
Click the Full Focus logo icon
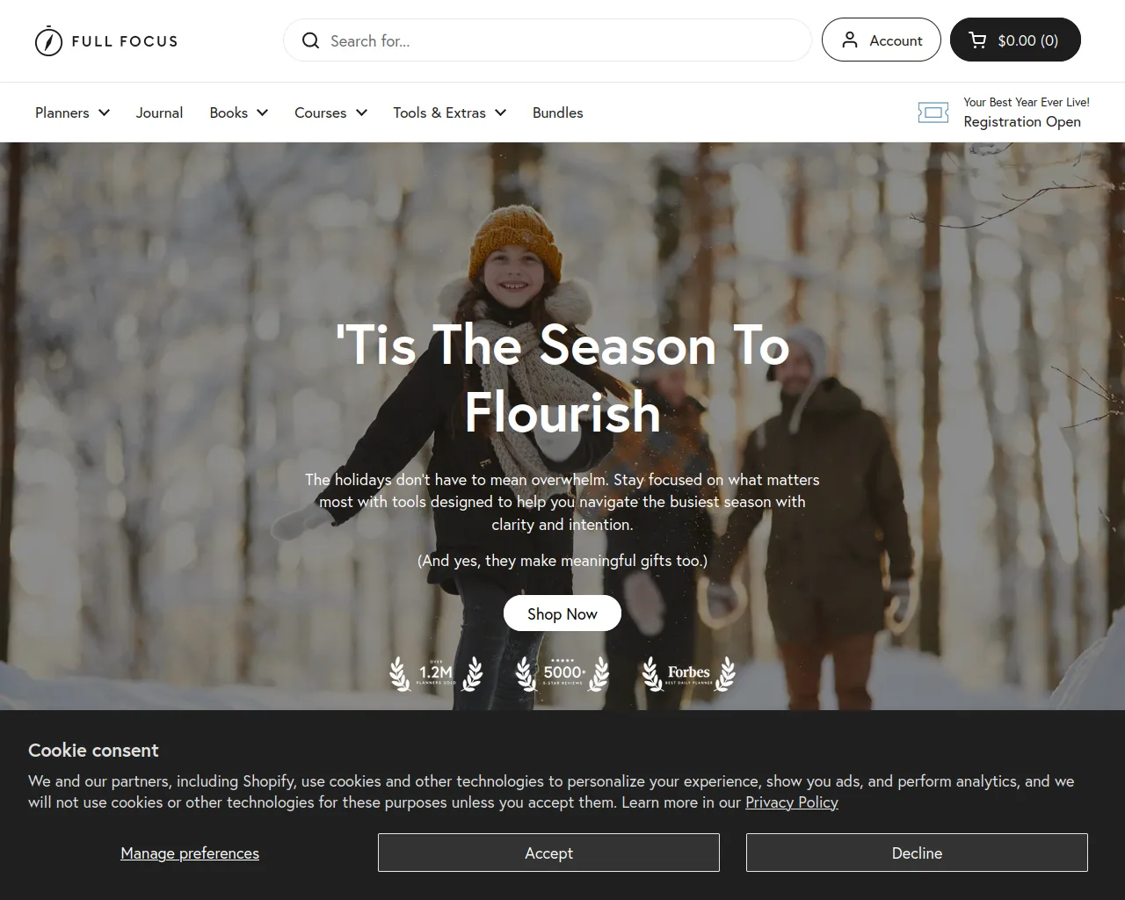(48, 40)
